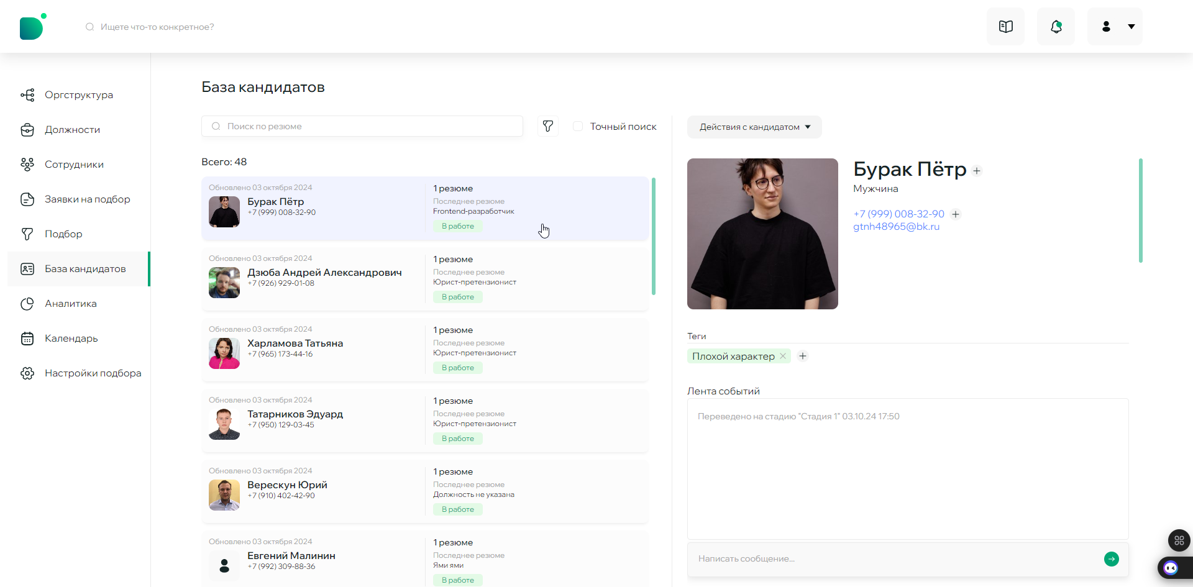This screenshot has height=587, width=1193.
Task: Click phone link +7 (999) 008-32-90 in profile
Action: click(898, 214)
